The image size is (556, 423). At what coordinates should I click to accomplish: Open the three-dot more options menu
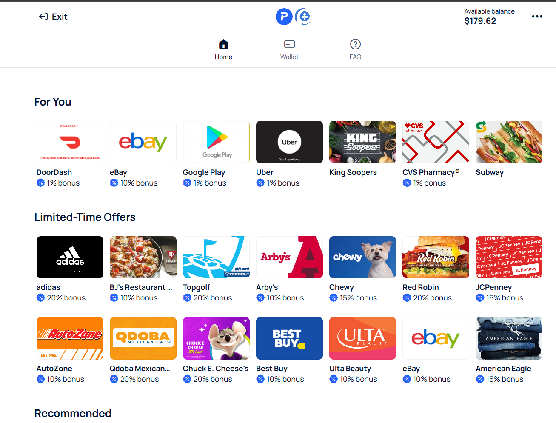(x=537, y=17)
